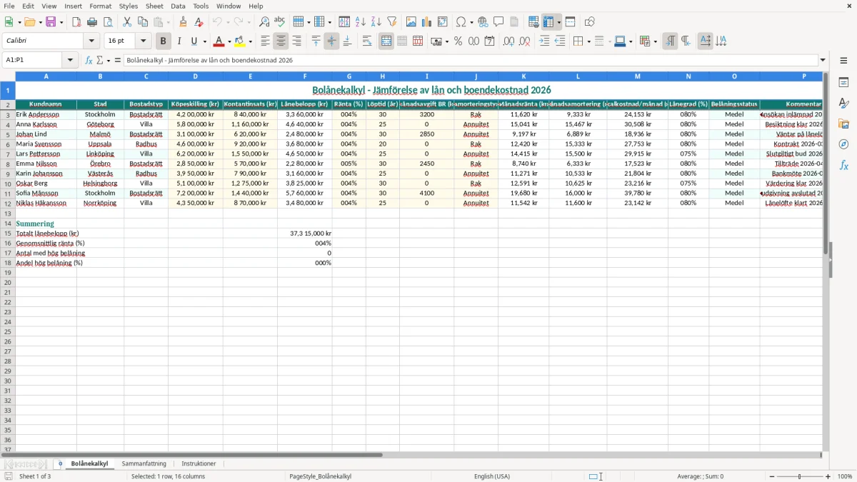Open the Function Wizard fx icon

tap(89, 60)
